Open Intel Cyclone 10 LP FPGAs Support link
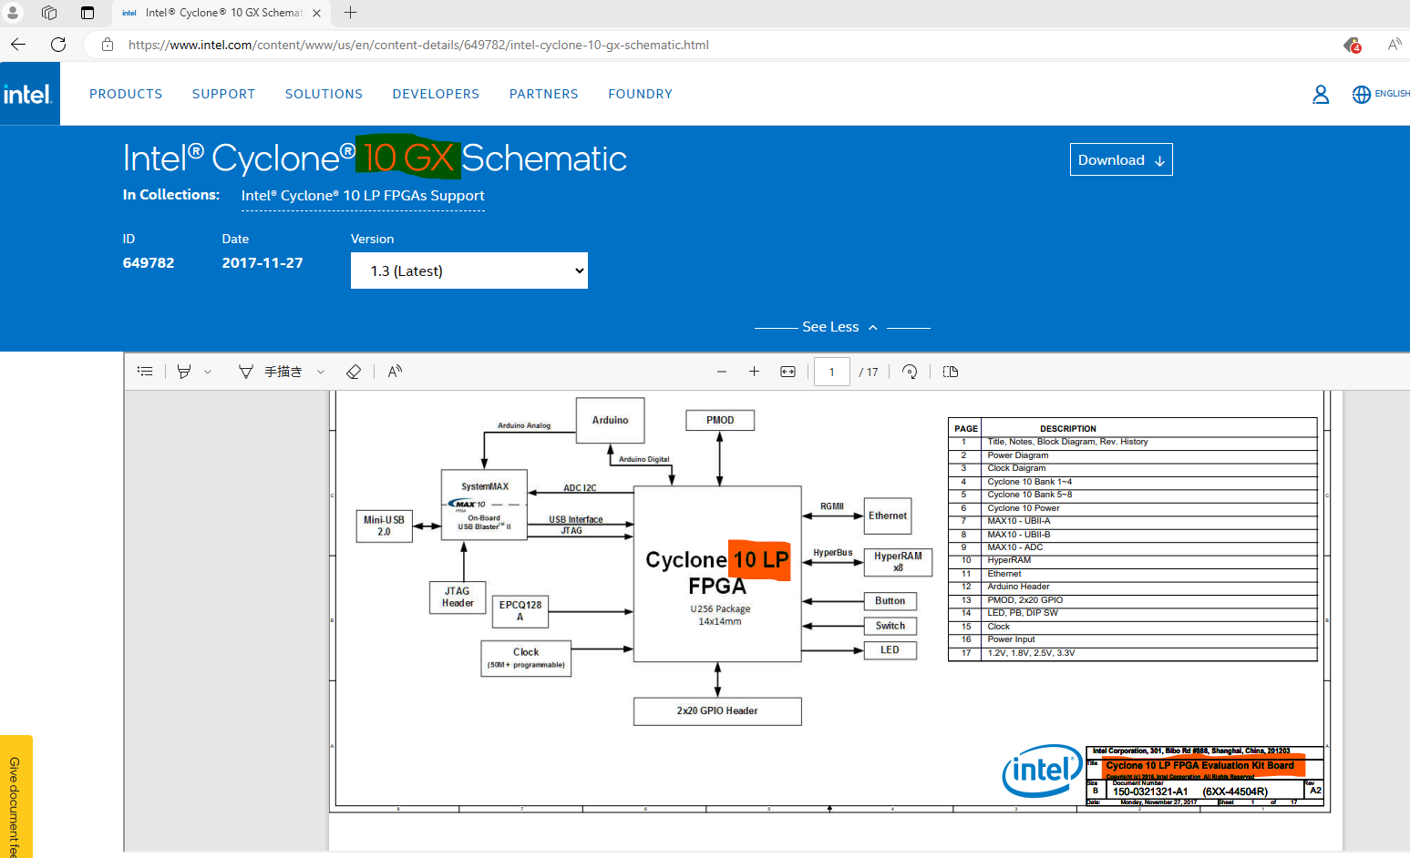The height and width of the screenshot is (858, 1410). tap(363, 196)
